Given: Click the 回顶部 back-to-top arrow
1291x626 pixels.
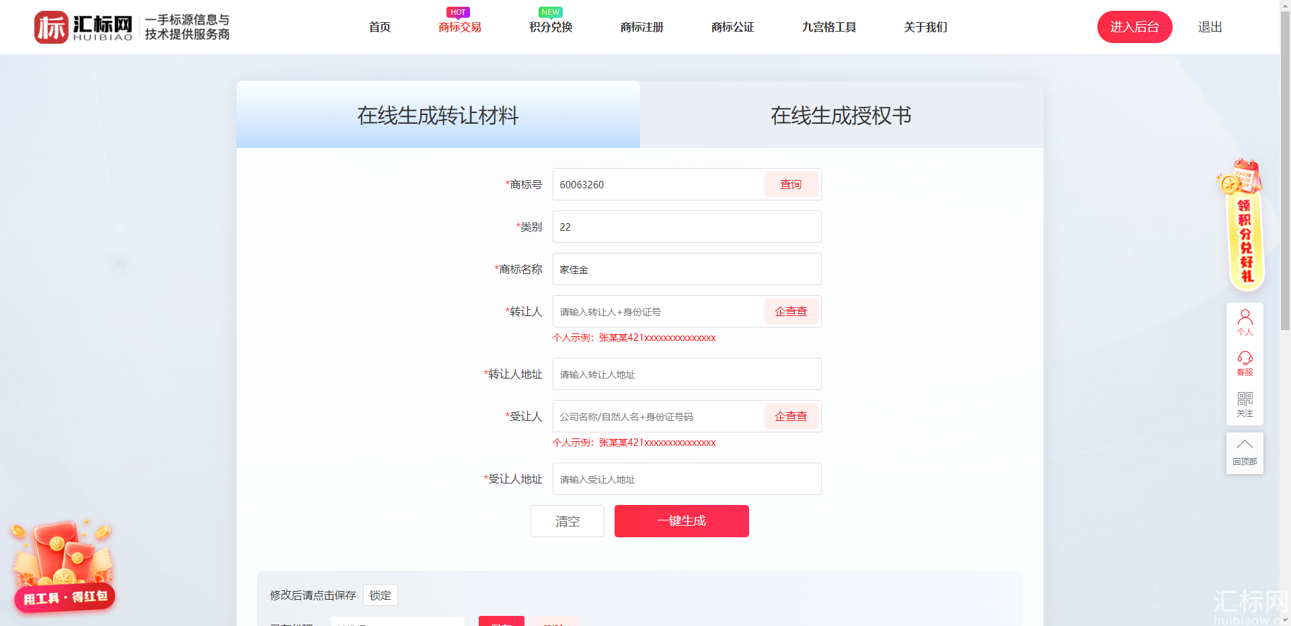Looking at the screenshot, I should 1245,453.
